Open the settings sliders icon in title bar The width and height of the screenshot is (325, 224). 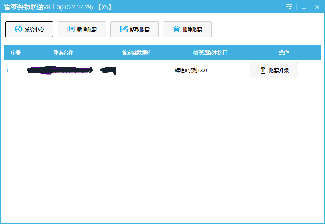tap(289, 7)
